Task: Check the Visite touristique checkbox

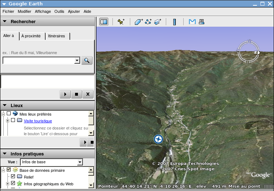Action: click(x=13, y=121)
